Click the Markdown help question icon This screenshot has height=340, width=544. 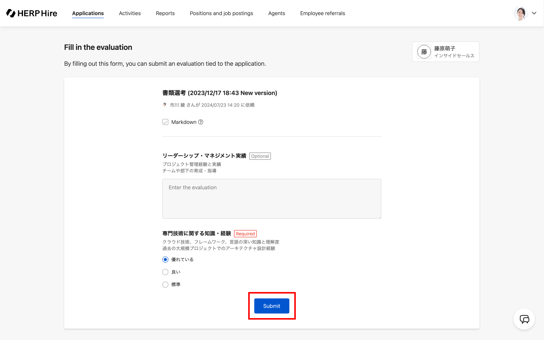coord(201,122)
